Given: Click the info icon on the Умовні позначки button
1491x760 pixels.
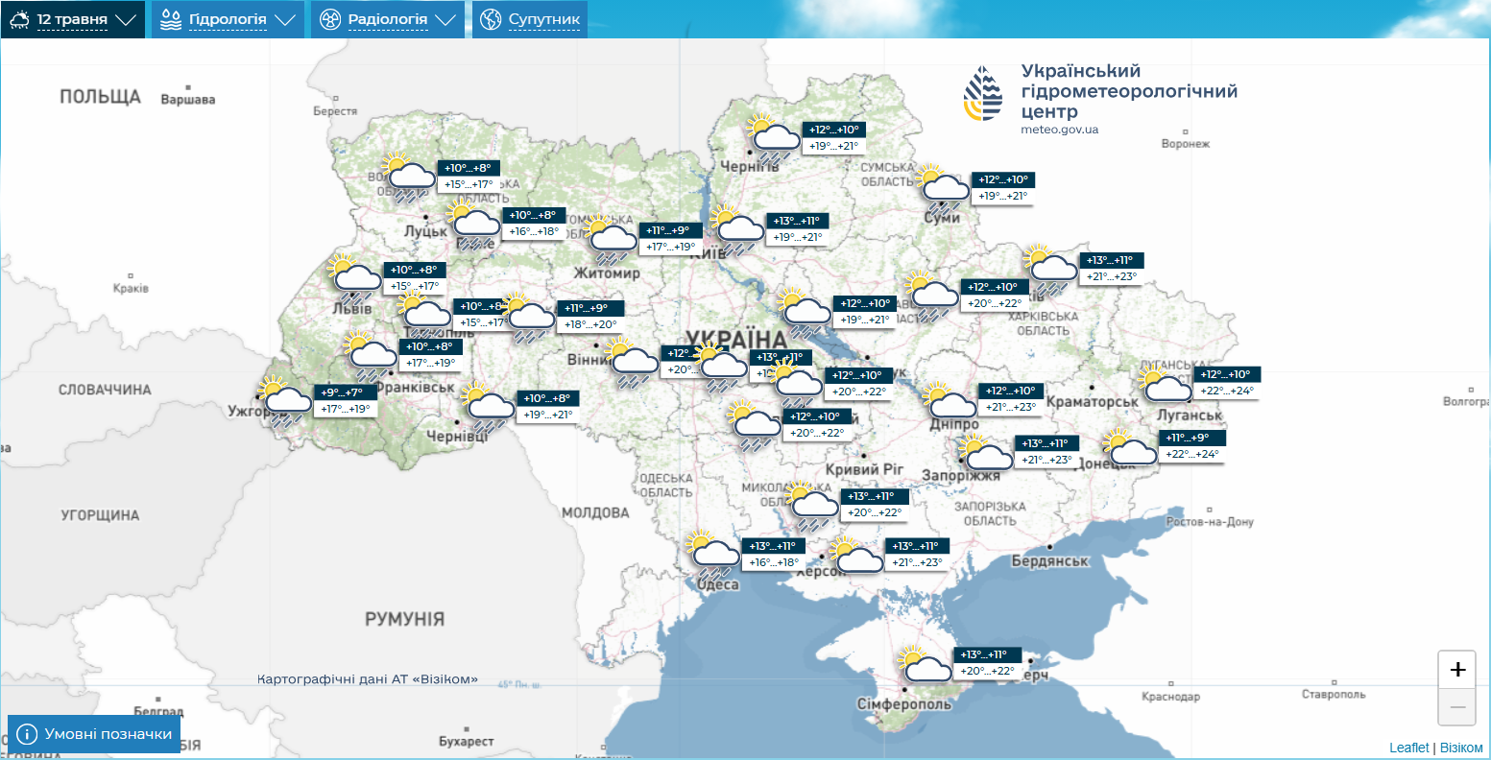Looking at the screenshot, I should 27,734.
